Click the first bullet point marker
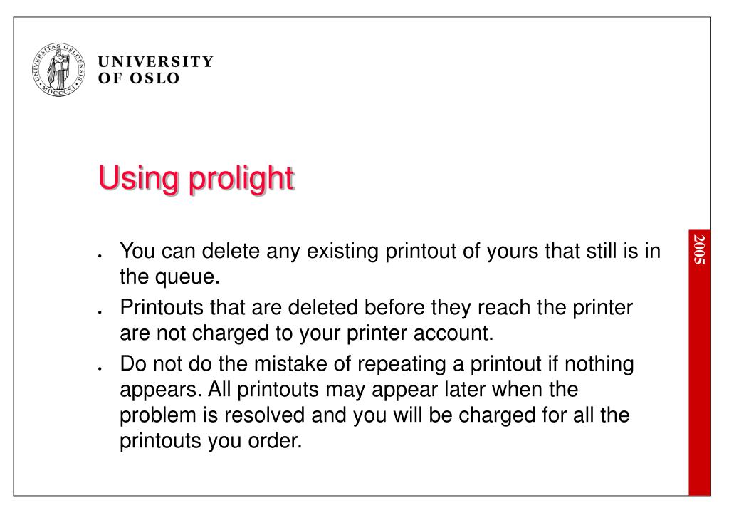Screen dimensions: 729x513 point(100,256)
